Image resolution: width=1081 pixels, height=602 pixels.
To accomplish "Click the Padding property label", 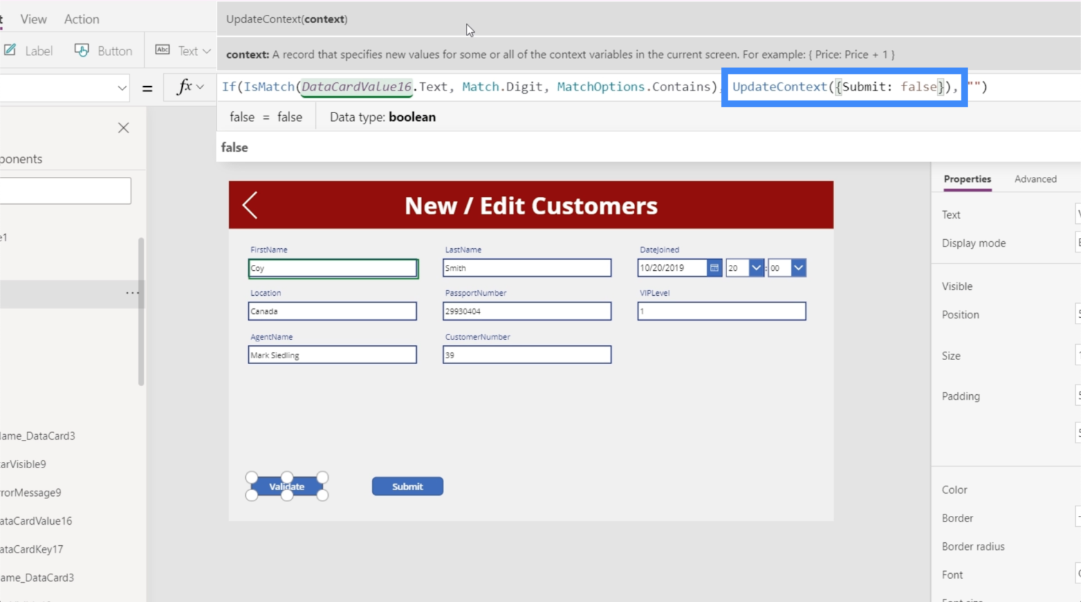I will pos(961,397).
